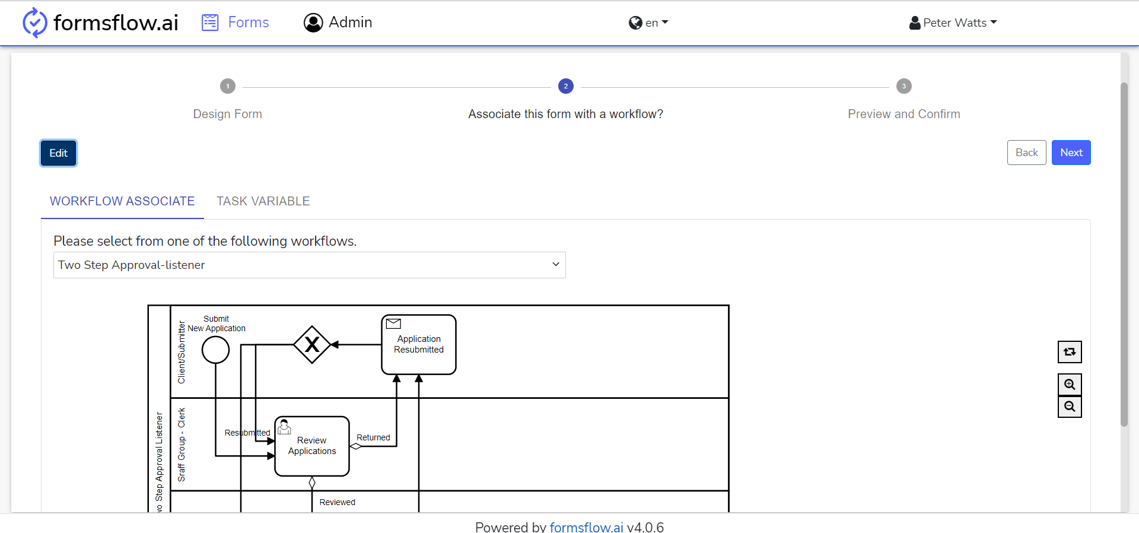Zoom out of the workflow diagram

[x=1070, y=407]
